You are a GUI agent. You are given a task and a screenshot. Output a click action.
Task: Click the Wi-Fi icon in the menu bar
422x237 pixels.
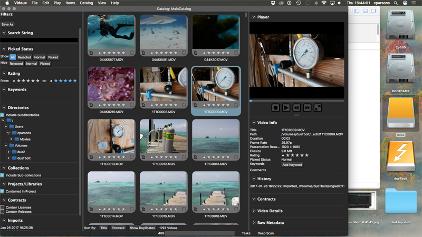click(x=323, y=3)
